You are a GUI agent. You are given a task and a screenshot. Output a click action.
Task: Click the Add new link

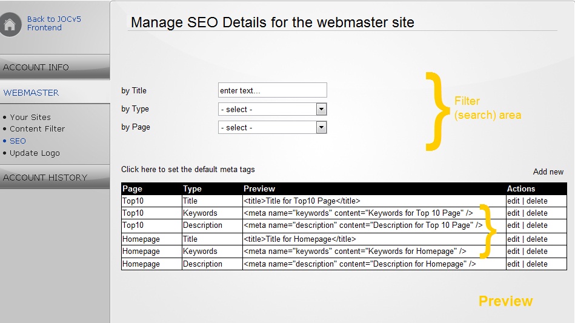point(548,171)
